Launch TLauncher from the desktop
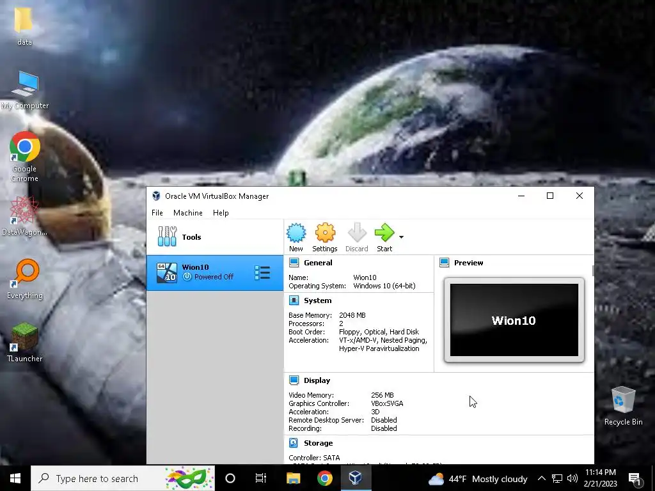 click(25, 342)
